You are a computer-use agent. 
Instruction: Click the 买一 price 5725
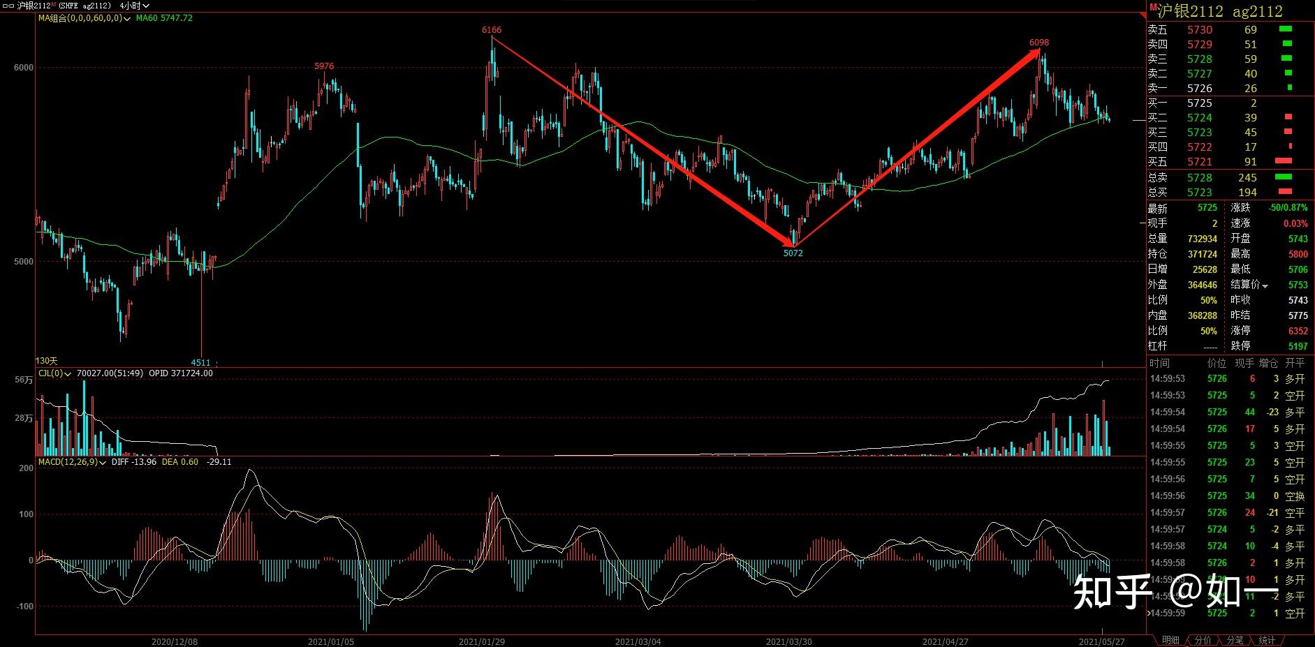tap(1200, 103)
